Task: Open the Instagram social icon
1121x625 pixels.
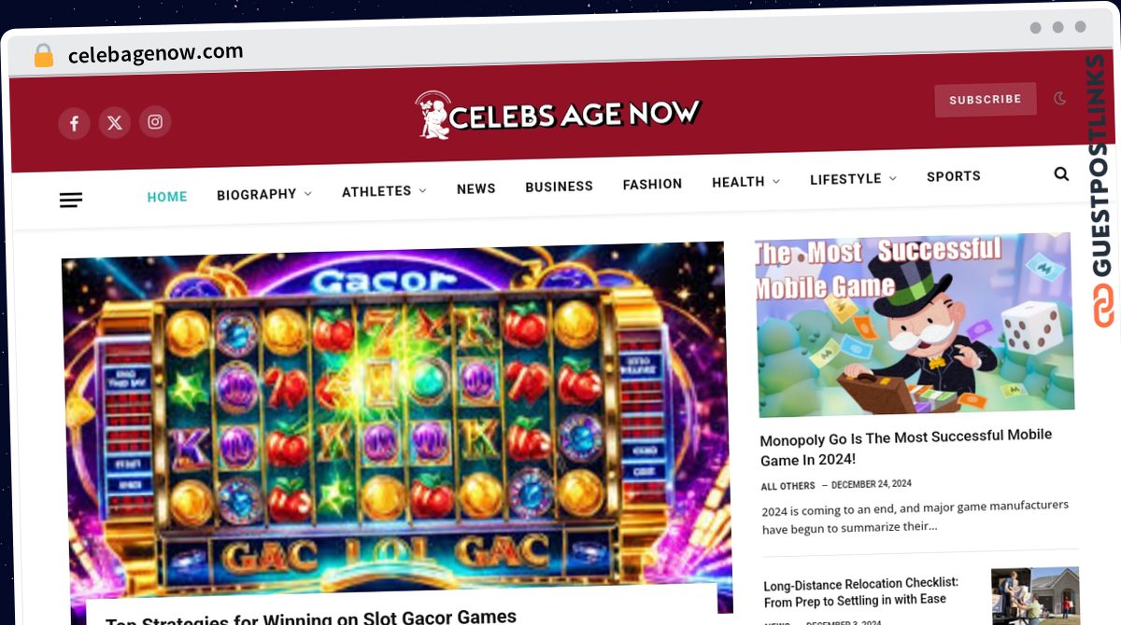Action: pos(155,121)
